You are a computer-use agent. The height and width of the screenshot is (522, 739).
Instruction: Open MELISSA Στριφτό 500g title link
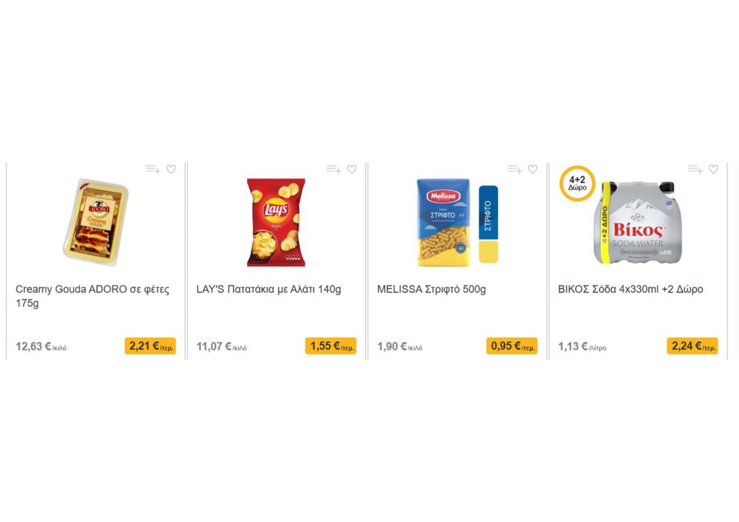431,289
